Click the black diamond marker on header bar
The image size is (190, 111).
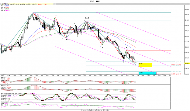55,4
